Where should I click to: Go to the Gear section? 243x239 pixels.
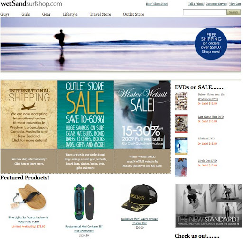coord(46,14)
